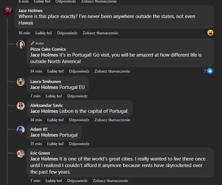Like Jace Holmes' comment with Lubię to!
Image resolution: width=222 pixels, height=185 pixels.
pyautogui.click(x=44, y=33)
